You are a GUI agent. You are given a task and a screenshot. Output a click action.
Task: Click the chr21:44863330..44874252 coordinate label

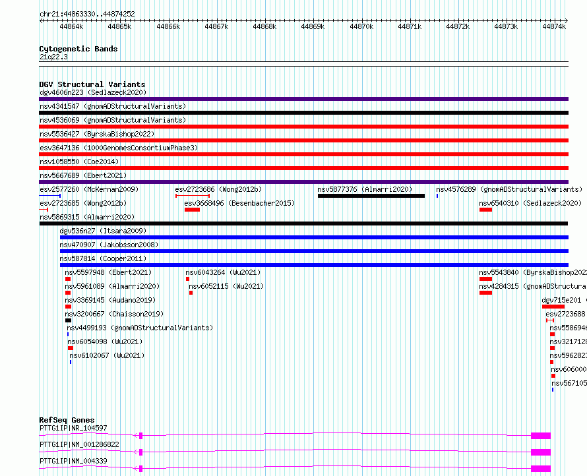click(87, 14)
